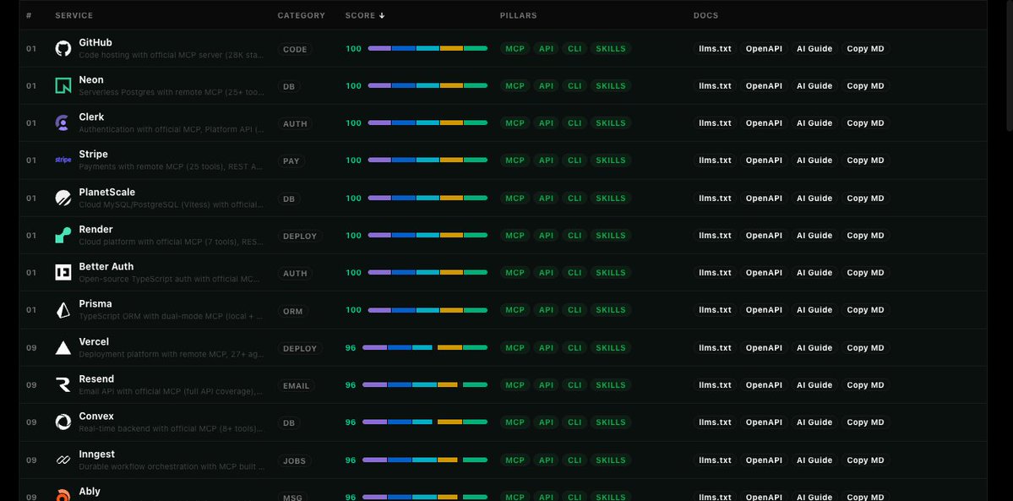Click the PAY category tag for Stripe
1013x501 pixels.
click(x=291, y=161)
